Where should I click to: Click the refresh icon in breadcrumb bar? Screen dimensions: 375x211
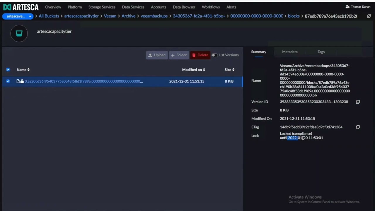coord(369,16)
